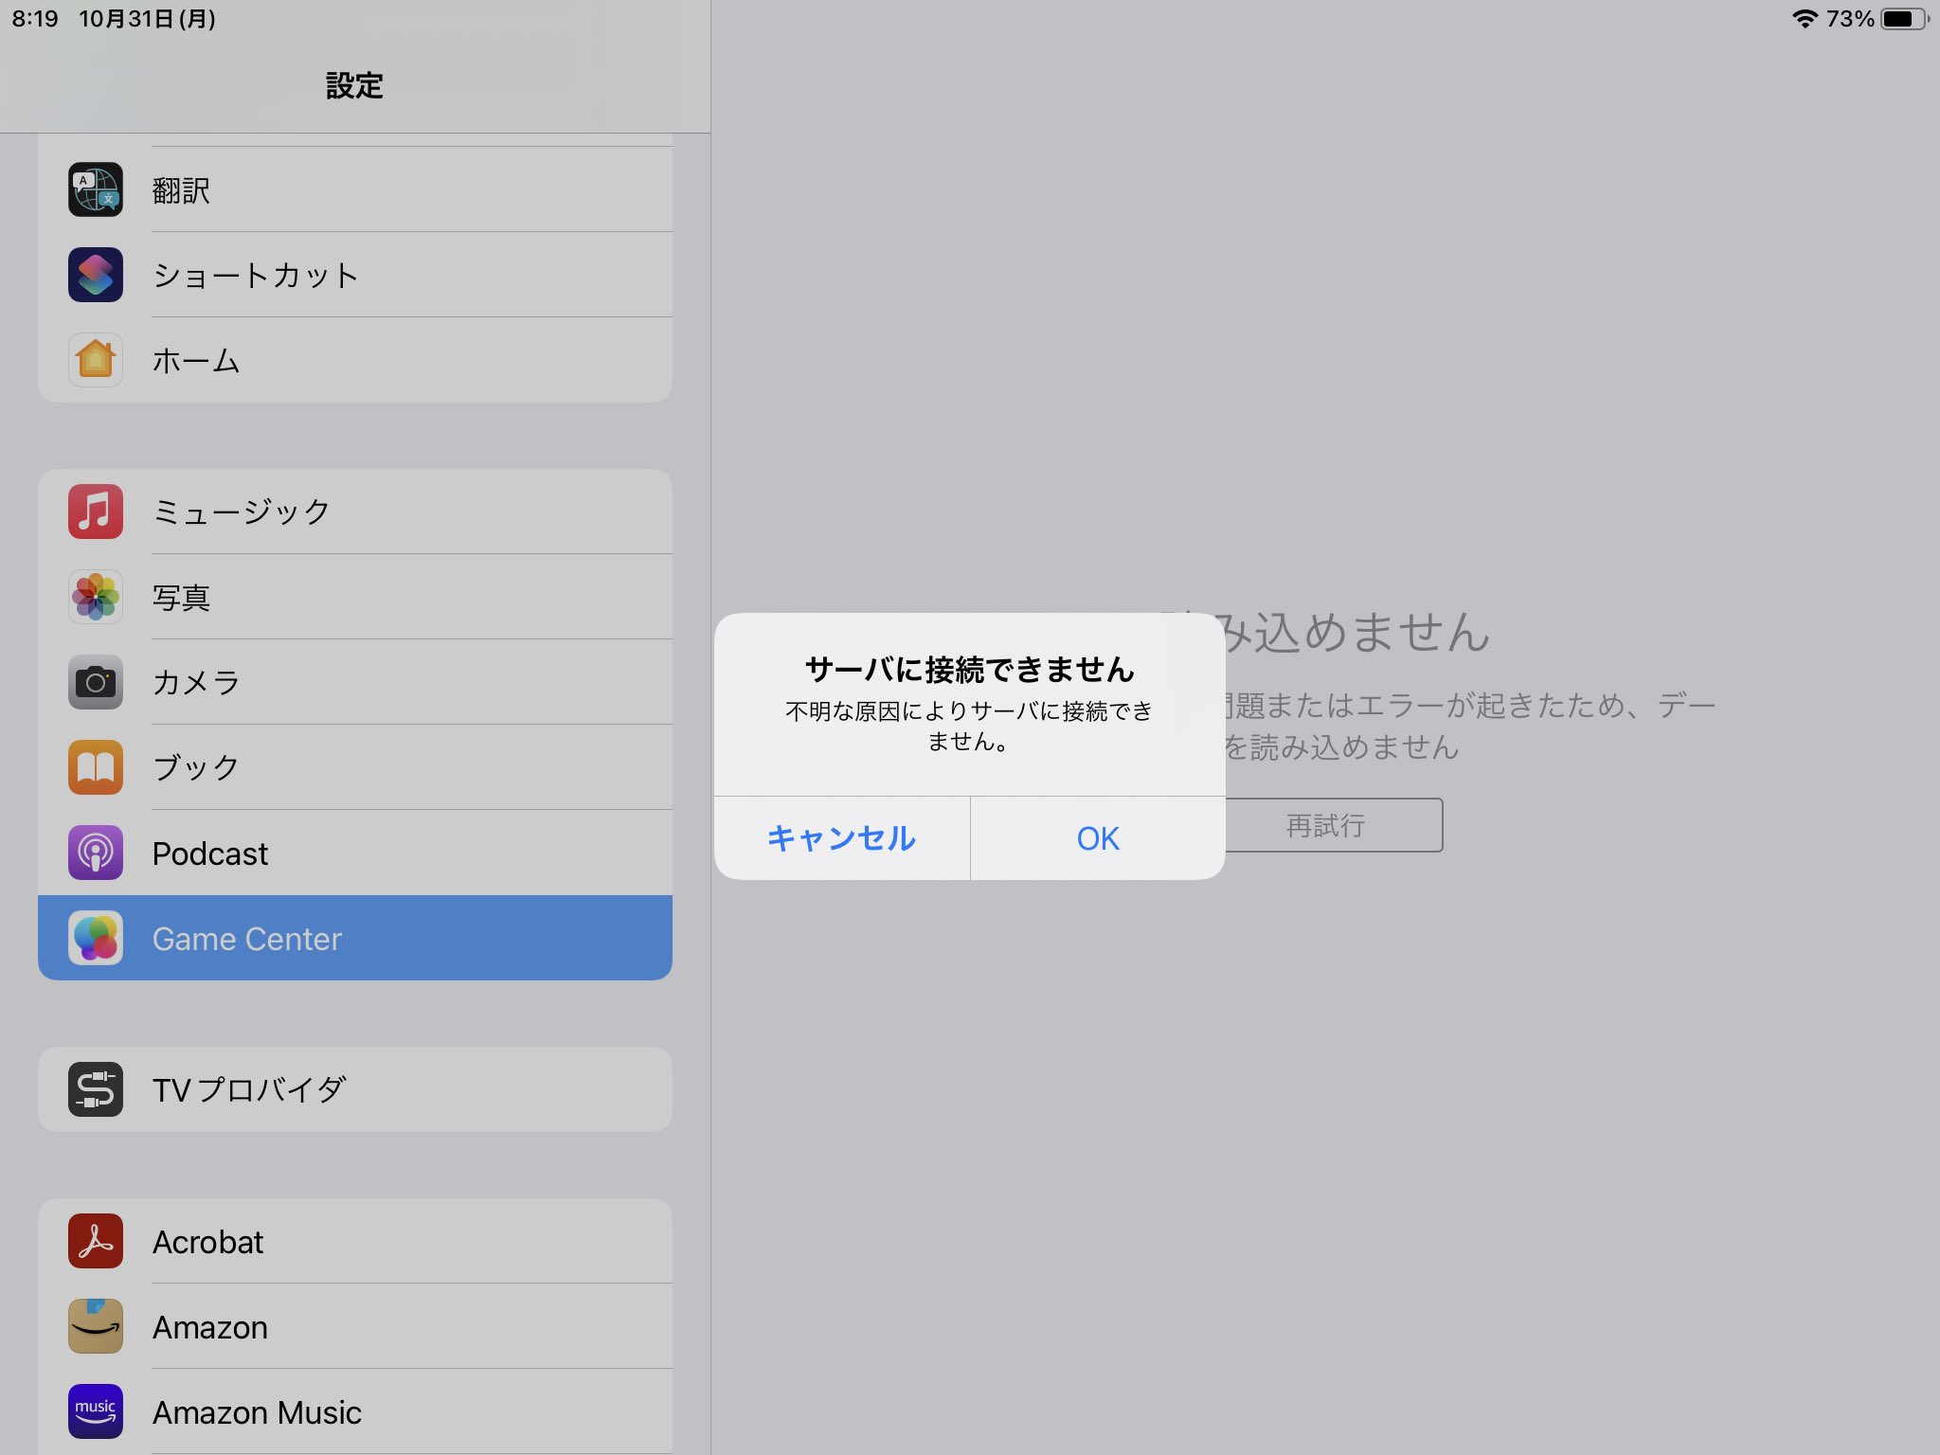Tap the battery status icon
Screen dimensions: 1940x1455
click(1905, 19)
